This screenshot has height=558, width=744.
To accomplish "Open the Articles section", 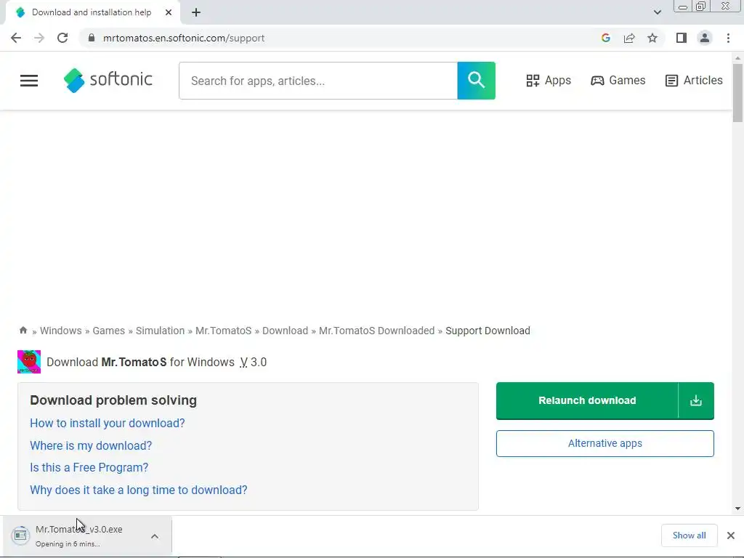I will (x=694, y=81).
